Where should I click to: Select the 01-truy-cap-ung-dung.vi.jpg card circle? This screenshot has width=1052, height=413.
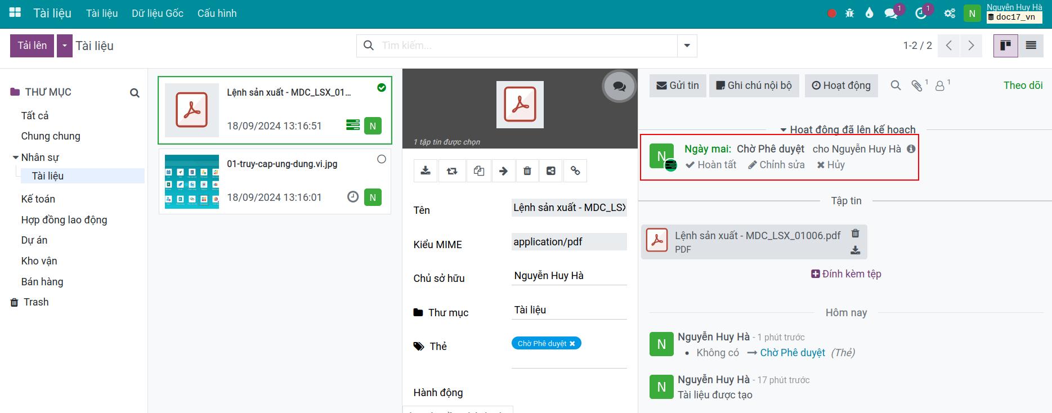pos(382,159)
